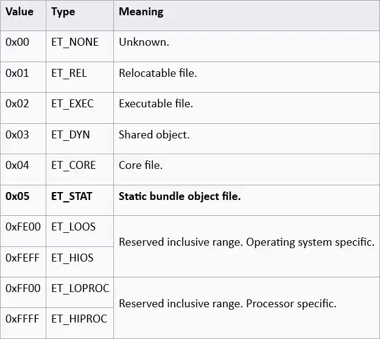Select the bold ET_STAT cell
Viewport: 380px width, 339px height.
coord(80,201)
